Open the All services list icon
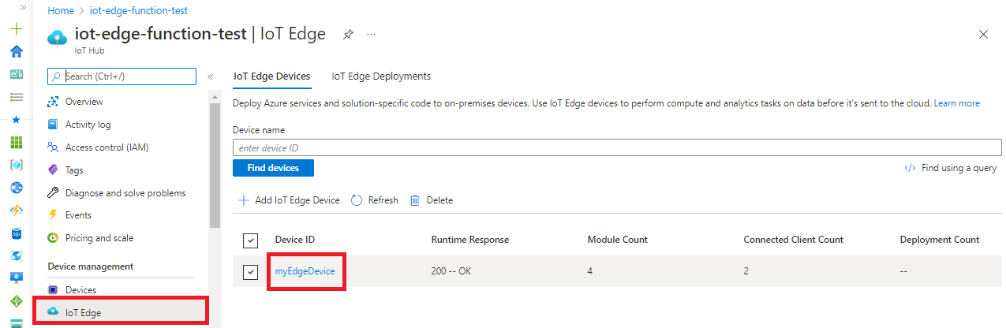 tap(16, 97)
